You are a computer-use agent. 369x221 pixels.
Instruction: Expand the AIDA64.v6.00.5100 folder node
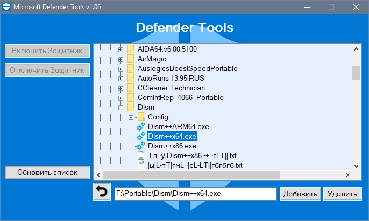click(120, 49)
